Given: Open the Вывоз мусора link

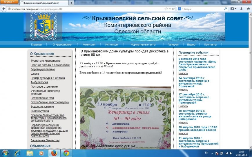Looking at the screenshot, I should point(40,111).
